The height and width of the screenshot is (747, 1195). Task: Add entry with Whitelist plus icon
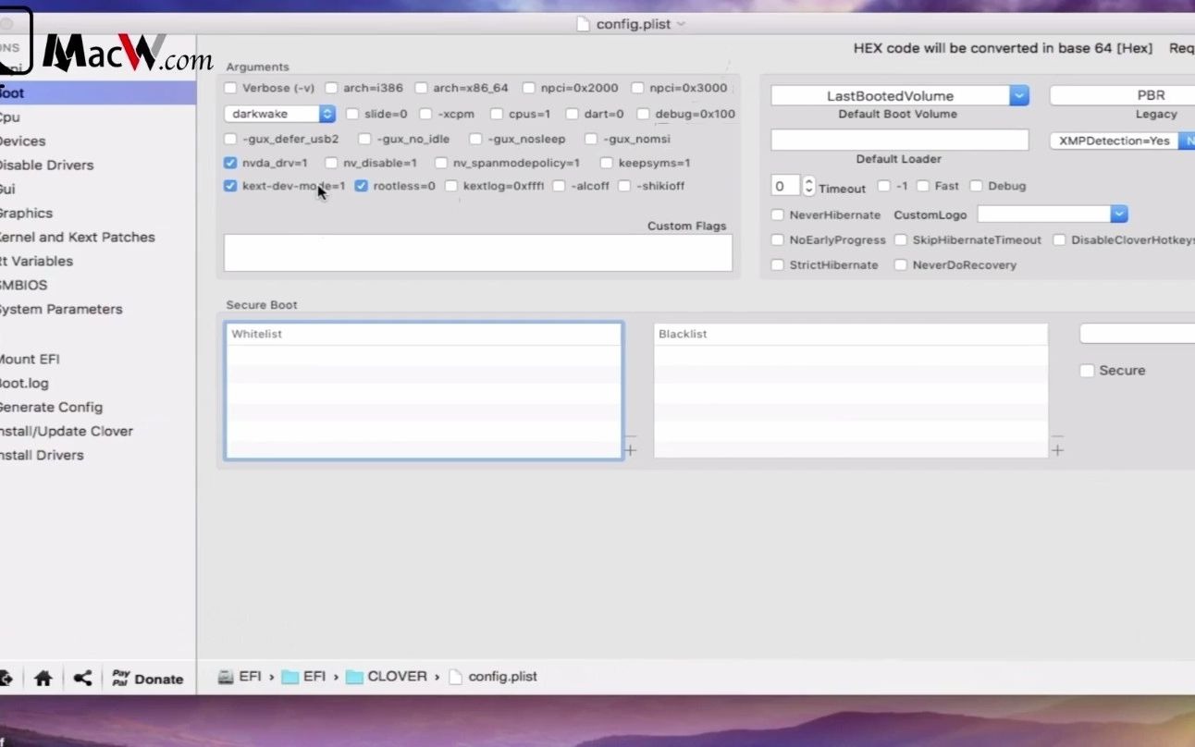click(630, 450)
